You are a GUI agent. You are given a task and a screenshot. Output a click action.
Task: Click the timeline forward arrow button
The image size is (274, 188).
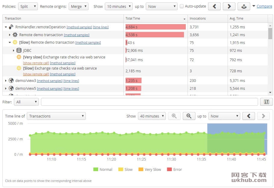(263, 116)
